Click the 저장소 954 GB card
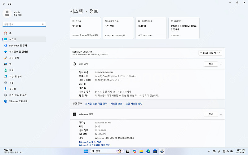Screen dimensions: 248x155 (x=85, y=28)
